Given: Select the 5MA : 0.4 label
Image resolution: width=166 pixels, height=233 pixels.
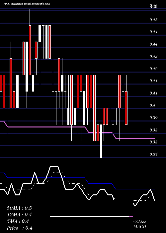Looking at the screenshot, I should tap(18, 221).
